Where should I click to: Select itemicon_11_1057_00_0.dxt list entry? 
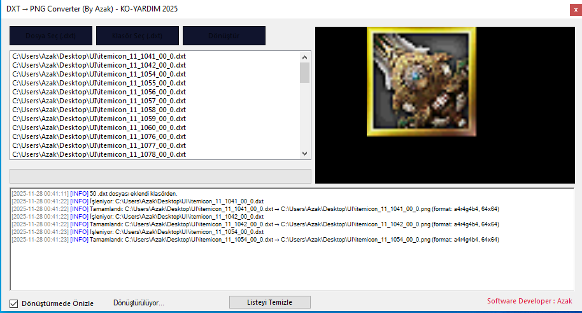pos(99,101)
